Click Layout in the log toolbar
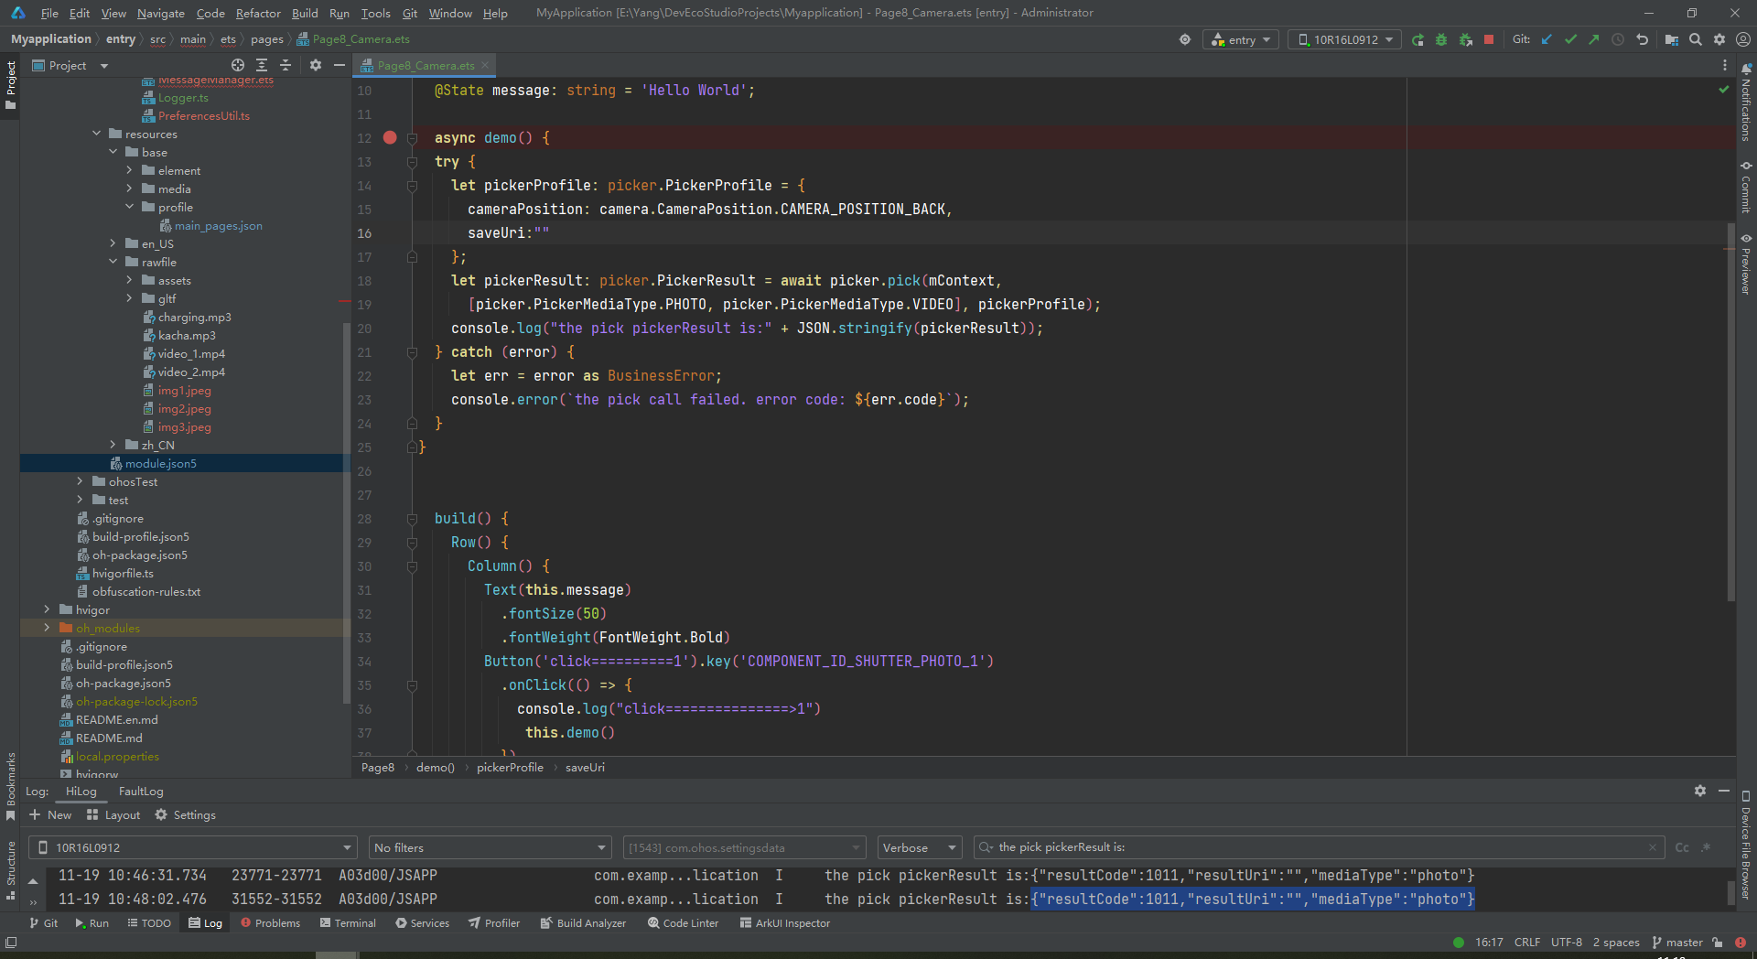This screenshot has width=1757, height=959. tap(113, 814)
